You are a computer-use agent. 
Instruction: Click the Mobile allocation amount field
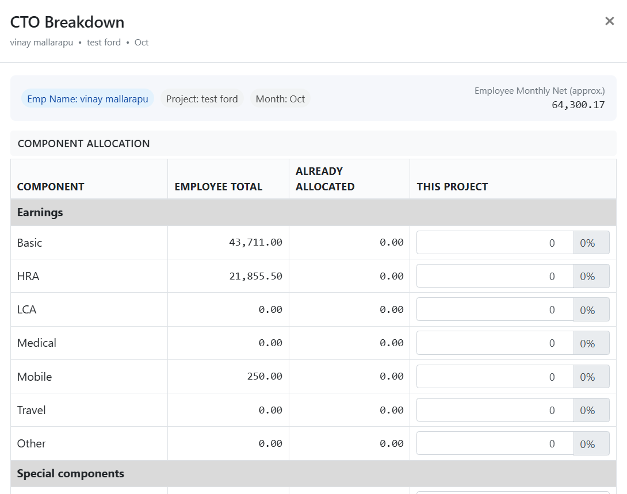click(x=495, y=377)
